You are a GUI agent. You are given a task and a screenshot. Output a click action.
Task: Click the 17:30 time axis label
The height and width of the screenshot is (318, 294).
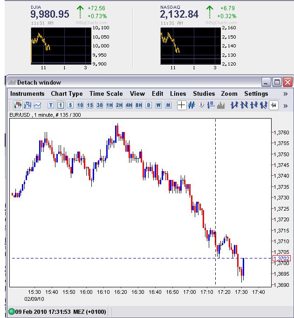pyautogui.click(x=241, y=292)
